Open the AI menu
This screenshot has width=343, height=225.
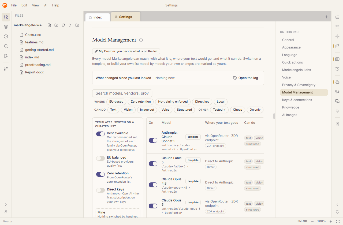tap(46, 5)
